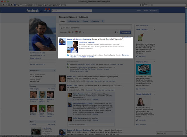Open Ver fotos de mí (28)
Viewport: 187px width, 137px height.
pos(37,53)
